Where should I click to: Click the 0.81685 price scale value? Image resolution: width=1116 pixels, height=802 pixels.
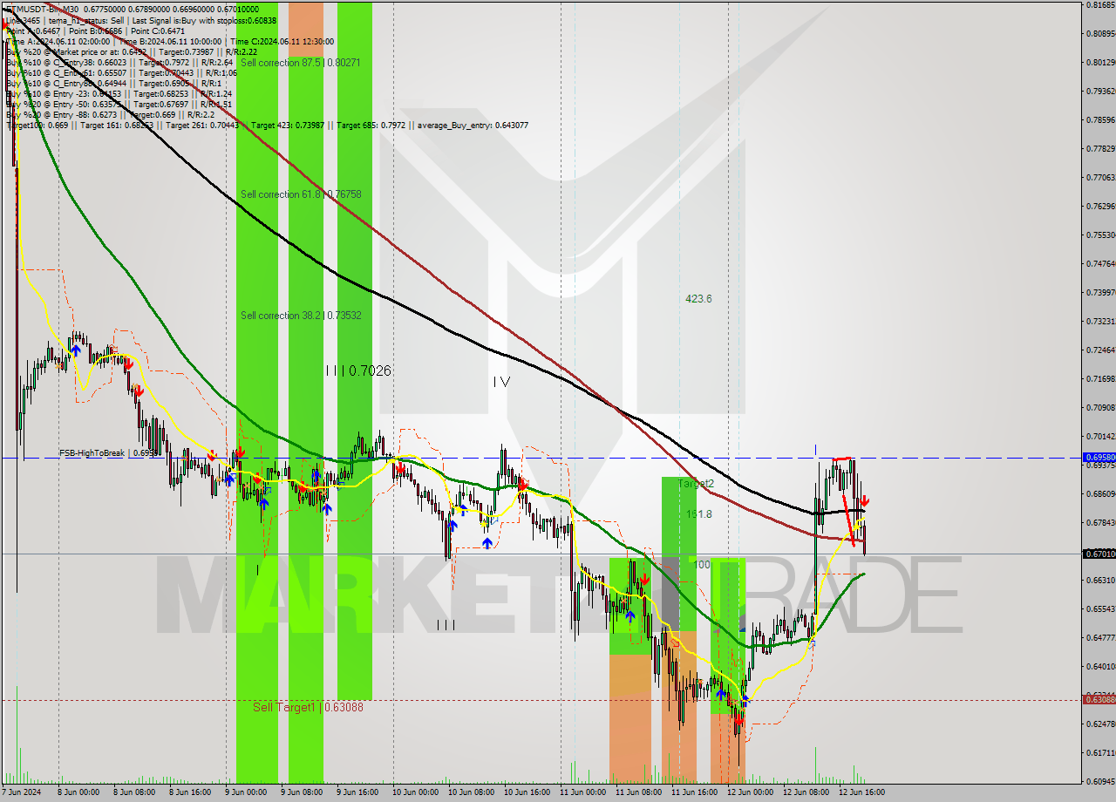tap(1099, 5)
